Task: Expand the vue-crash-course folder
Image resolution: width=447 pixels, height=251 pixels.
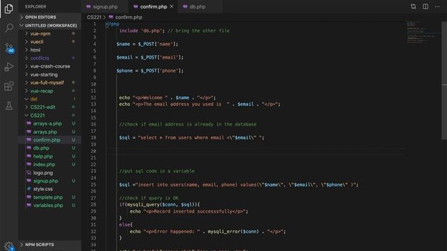Action: 50,66
